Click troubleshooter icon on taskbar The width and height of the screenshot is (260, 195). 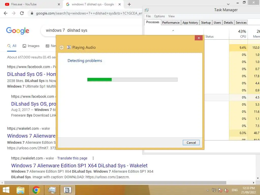(68, 190)
